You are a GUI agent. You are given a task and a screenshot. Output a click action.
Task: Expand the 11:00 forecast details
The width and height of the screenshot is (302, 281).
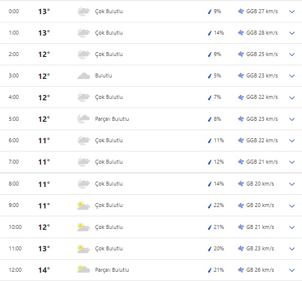(x=292, y=248)
